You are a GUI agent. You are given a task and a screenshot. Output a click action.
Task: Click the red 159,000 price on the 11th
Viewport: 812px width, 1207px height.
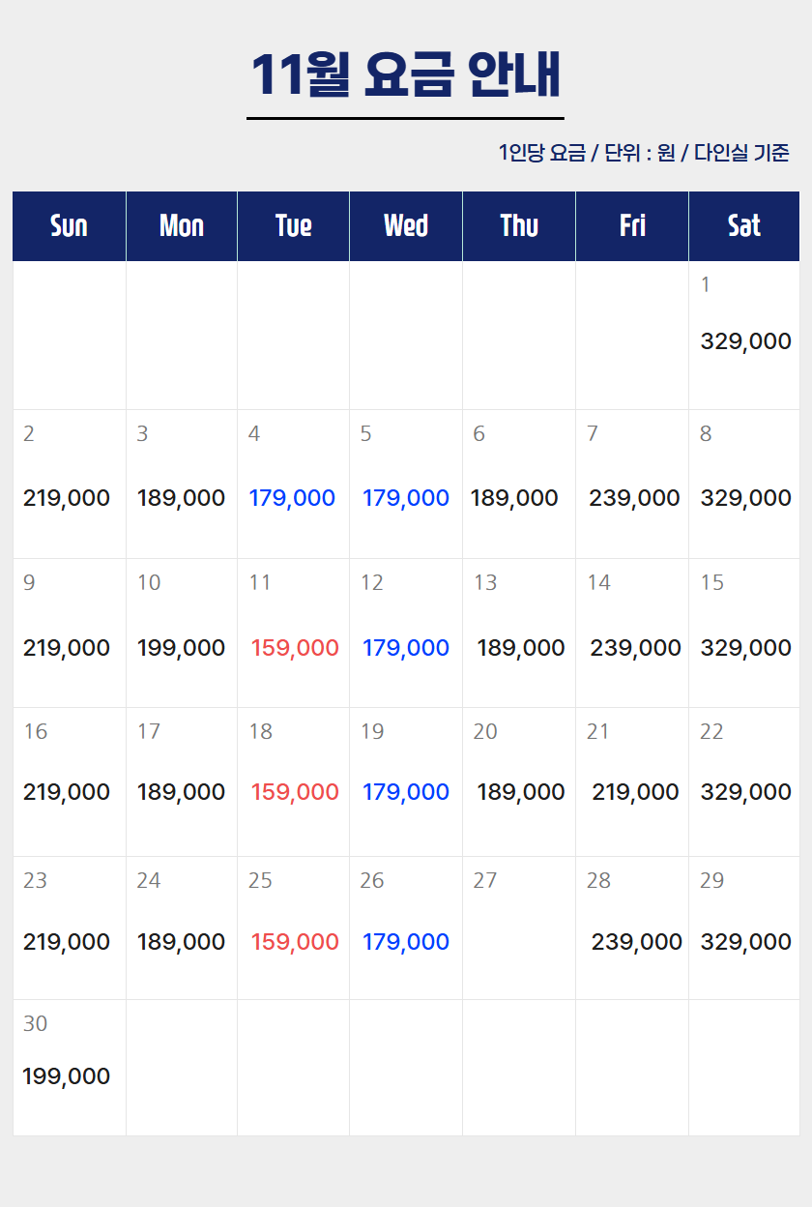point(295,648)
